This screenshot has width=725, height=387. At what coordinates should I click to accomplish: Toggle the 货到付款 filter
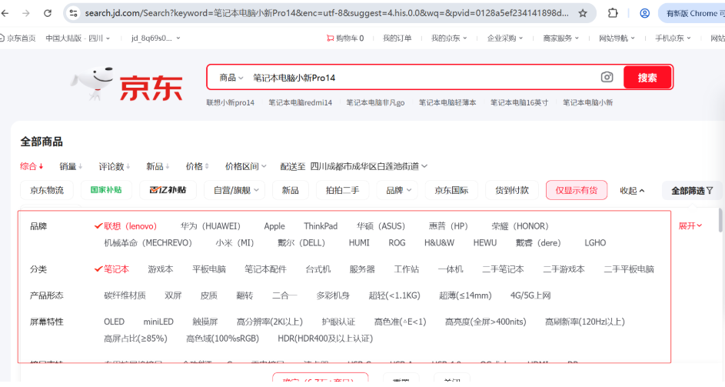[x=512, y=190]
